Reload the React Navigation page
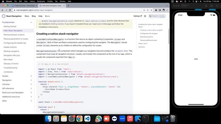The width and height of the screenshot is (221, 124). click(x=10, y=10)
